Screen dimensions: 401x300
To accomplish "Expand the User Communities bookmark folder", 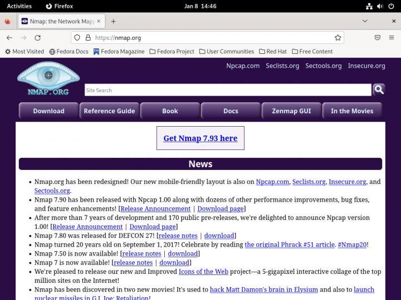I will point(227,52).
